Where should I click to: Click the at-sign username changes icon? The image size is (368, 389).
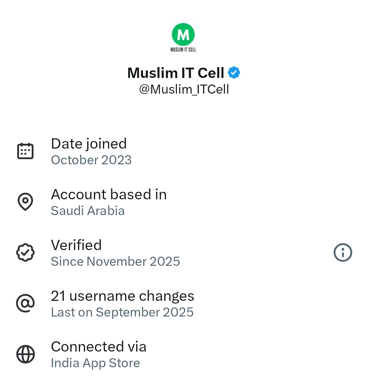[x=25, y=303]
